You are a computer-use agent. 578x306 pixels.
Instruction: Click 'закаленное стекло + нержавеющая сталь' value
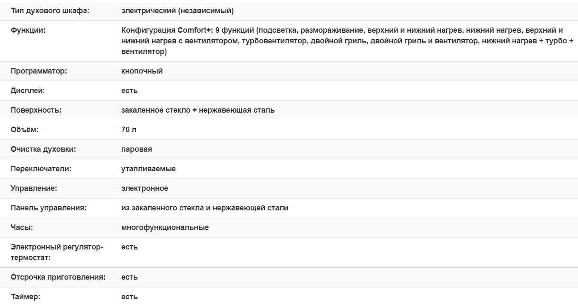pos(198,110)
